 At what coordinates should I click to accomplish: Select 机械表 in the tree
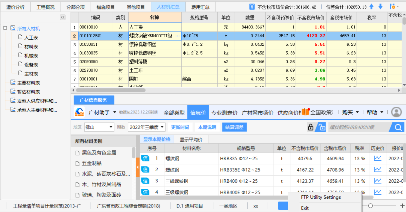(31, 56)
